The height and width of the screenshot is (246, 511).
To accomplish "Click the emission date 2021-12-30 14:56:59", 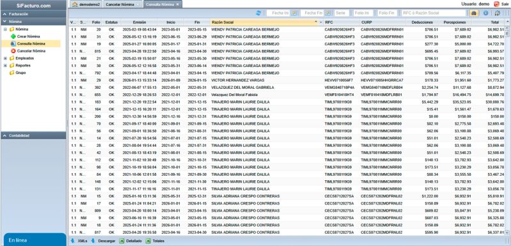I will pyautogui.click(x=139, y=116).
